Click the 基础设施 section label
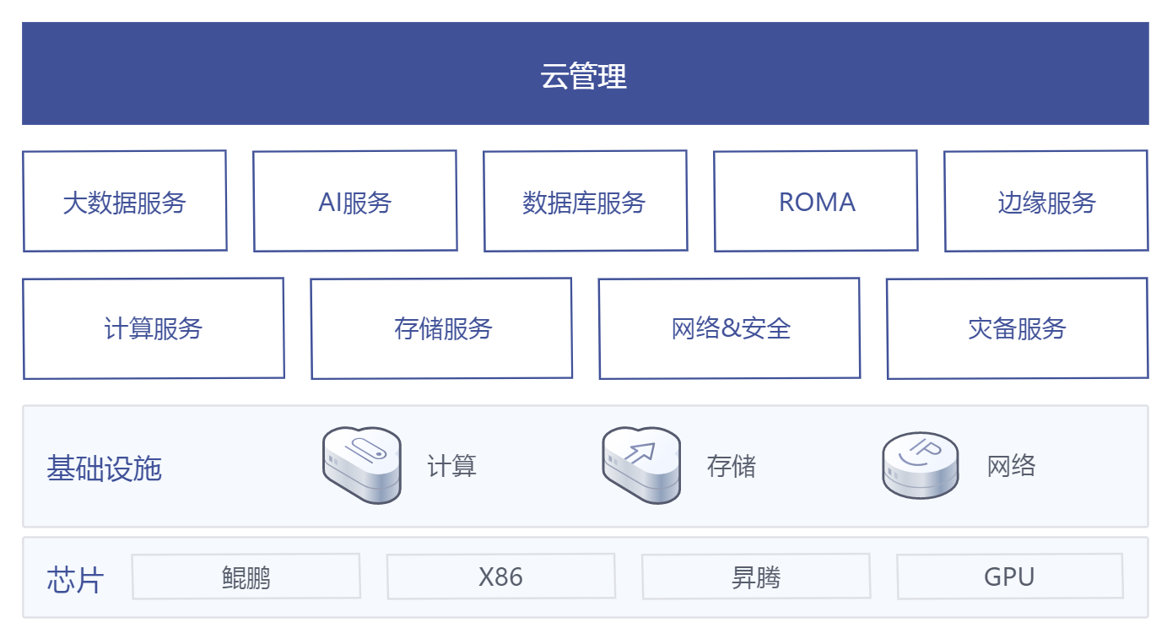The image size is (1167, 639). pyautogui.click(x=104, y=468)
